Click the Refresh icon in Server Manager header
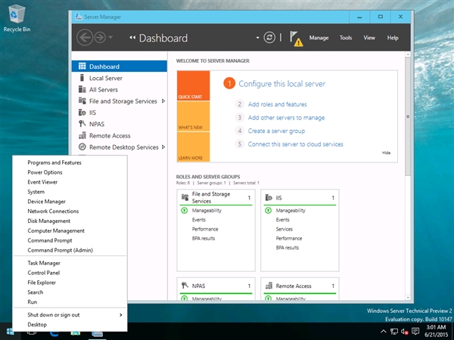Viewport: 454px width, 340px height. coord(270,37)
